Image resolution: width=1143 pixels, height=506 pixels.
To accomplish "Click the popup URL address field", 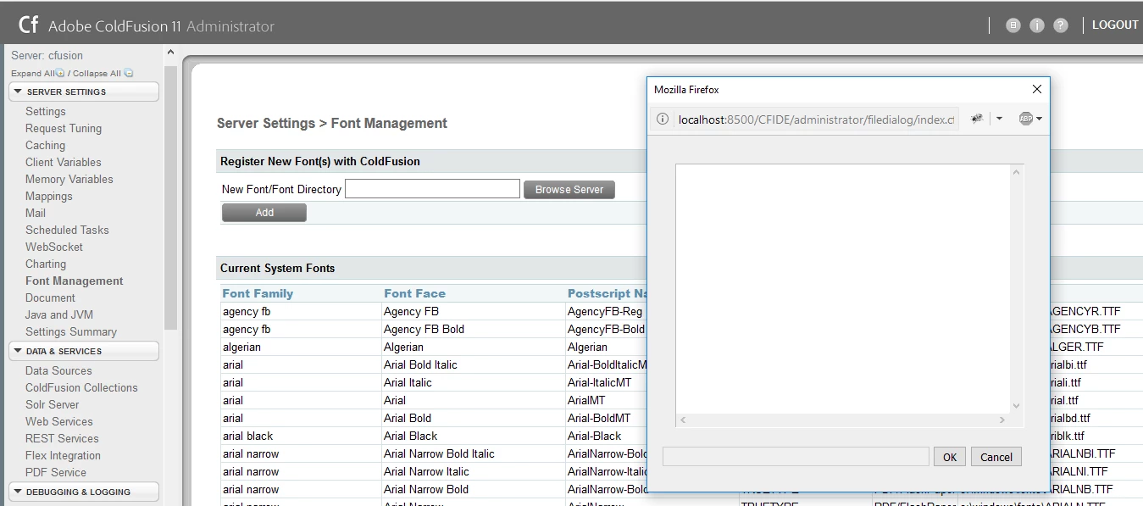I will 816,120.
